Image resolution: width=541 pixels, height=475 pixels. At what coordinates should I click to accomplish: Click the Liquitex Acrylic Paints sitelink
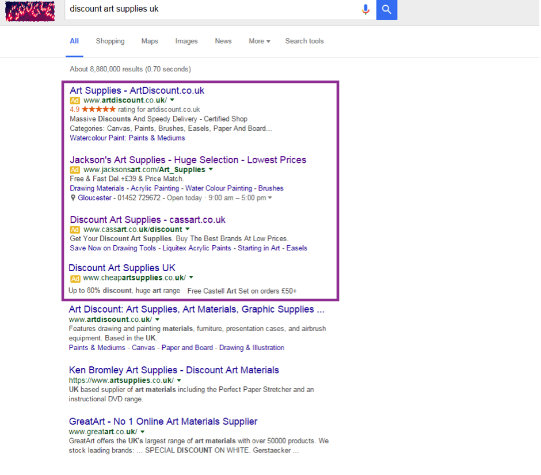[x=197, y=248]
